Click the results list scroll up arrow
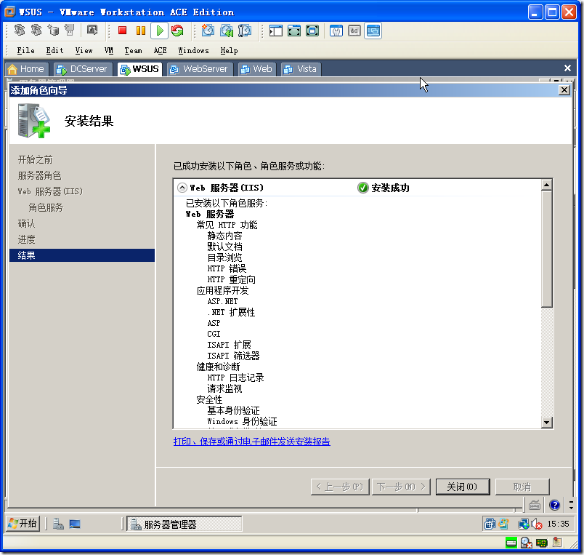This screenshot has width=584, height=555. tap(546, 185)
